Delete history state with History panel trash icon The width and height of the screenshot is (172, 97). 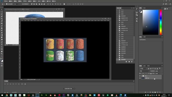click(x=132, y=62)
